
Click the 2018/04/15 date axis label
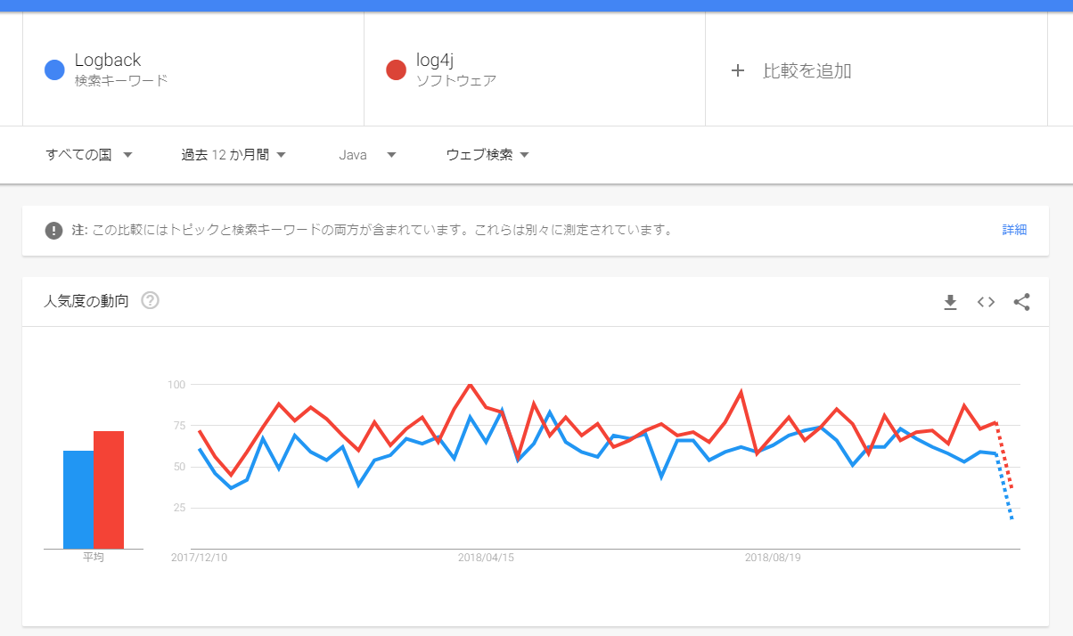click(487, 558)
